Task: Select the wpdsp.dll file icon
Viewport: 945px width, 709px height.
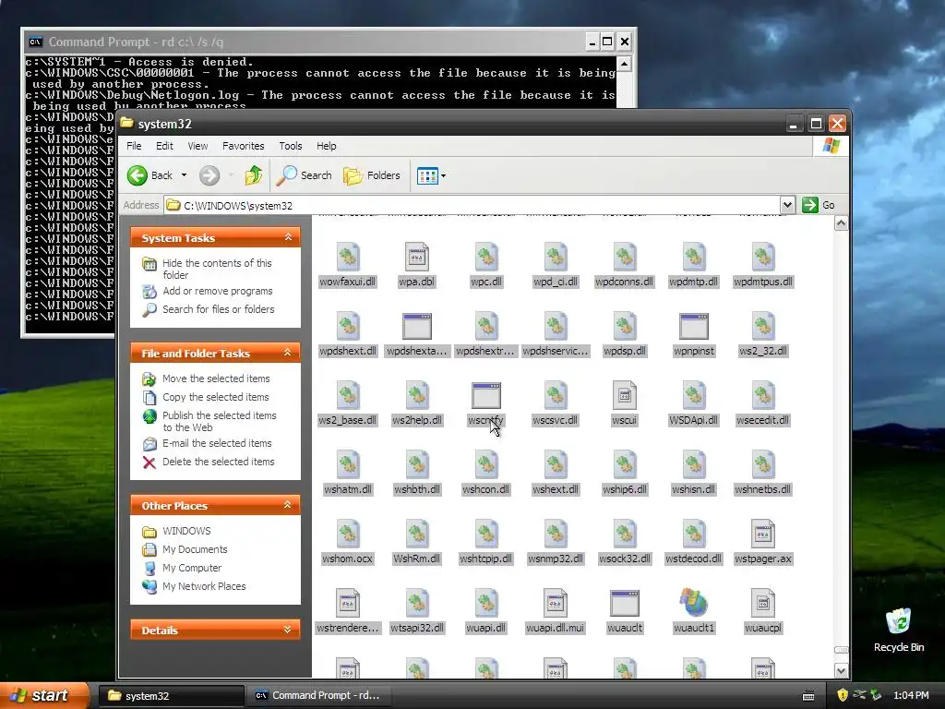Action: pos(625,326)
